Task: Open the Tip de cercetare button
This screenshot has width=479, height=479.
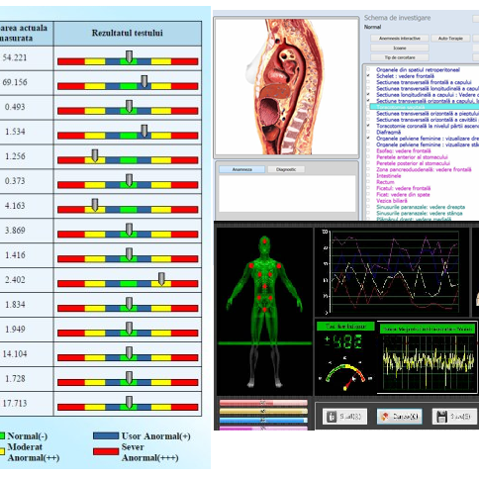Action: pyautogui.click(x=400, y=57)
